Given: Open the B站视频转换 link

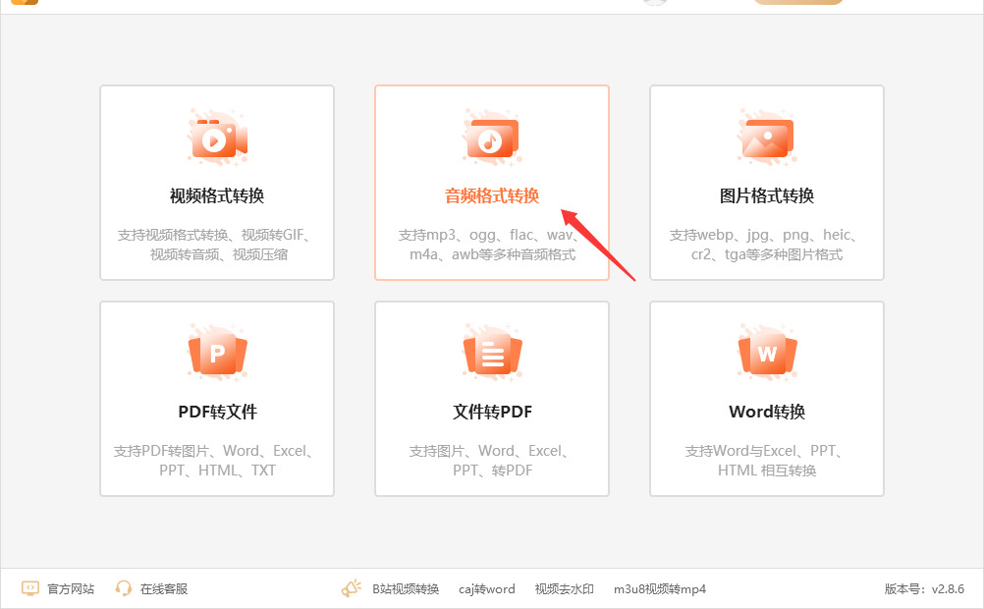Looking at the screenshot, I should tap(406, 589).
